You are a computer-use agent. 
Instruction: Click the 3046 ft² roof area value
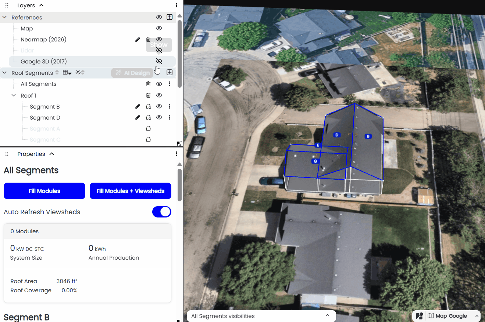pyautogui.click(x=67, y=281)
